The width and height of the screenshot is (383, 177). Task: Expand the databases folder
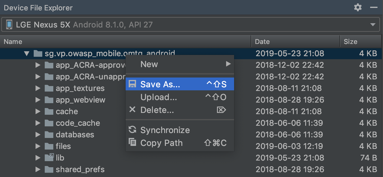tap(38, 135)
